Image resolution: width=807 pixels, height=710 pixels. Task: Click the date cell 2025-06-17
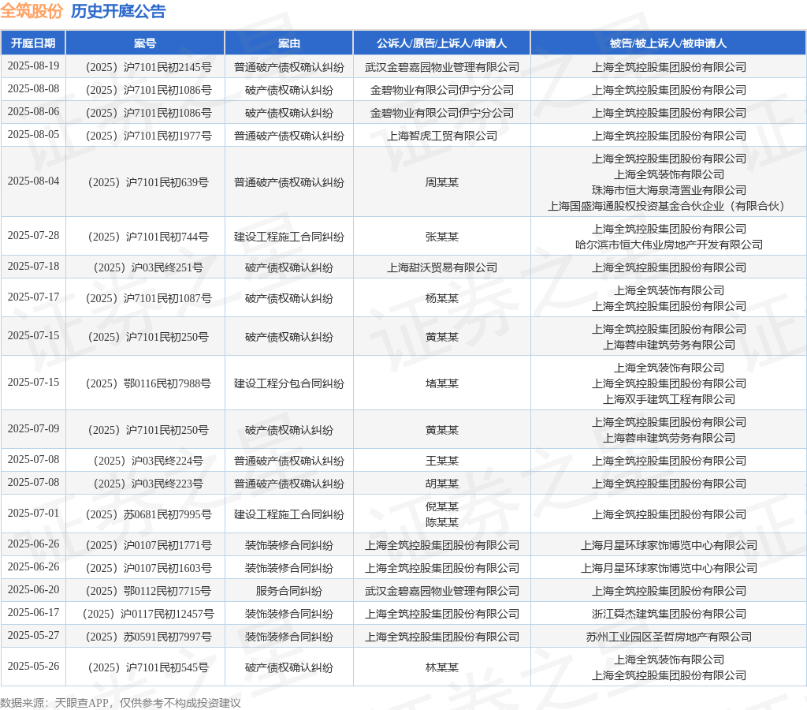pos(33,613)
